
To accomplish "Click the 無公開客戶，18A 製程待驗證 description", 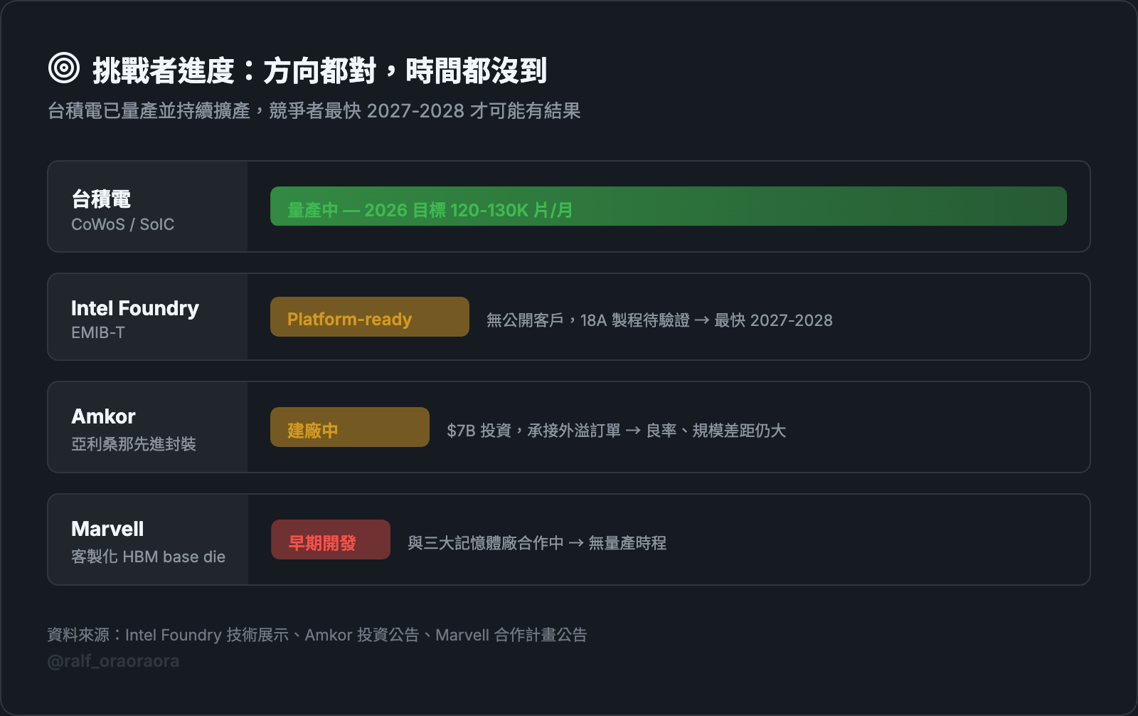I will [659, 320].
